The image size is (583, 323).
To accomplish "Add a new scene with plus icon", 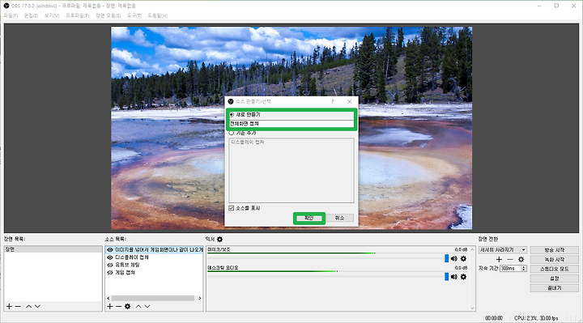I will tap(9, 306).
